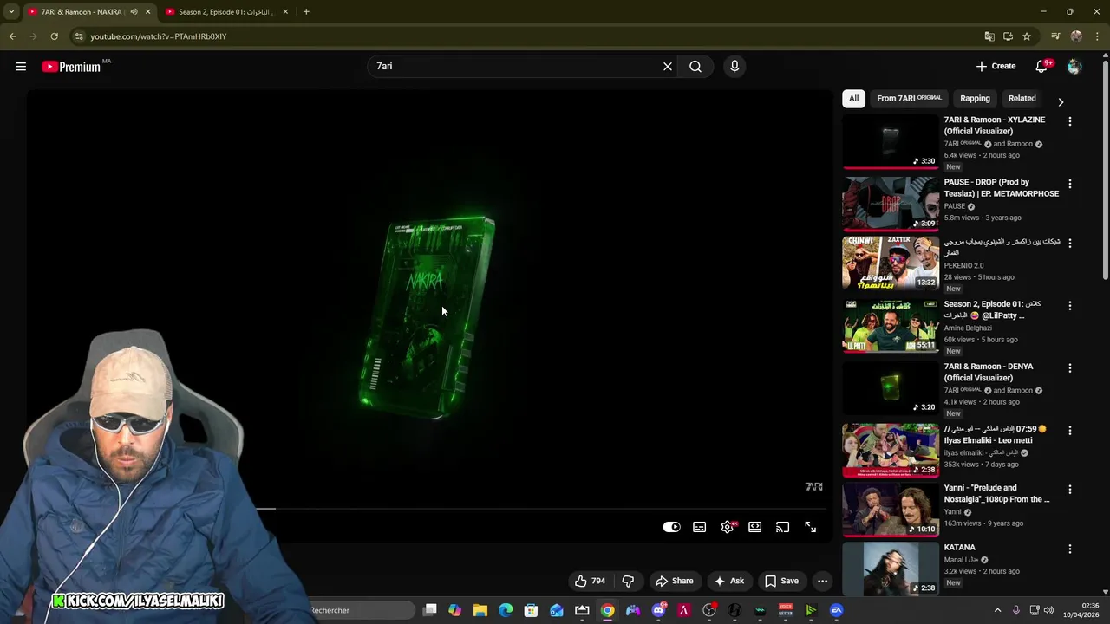Open options for Leo metti video

1070,431
